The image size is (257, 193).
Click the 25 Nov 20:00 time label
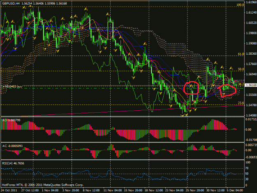click(x=195, y=191)
